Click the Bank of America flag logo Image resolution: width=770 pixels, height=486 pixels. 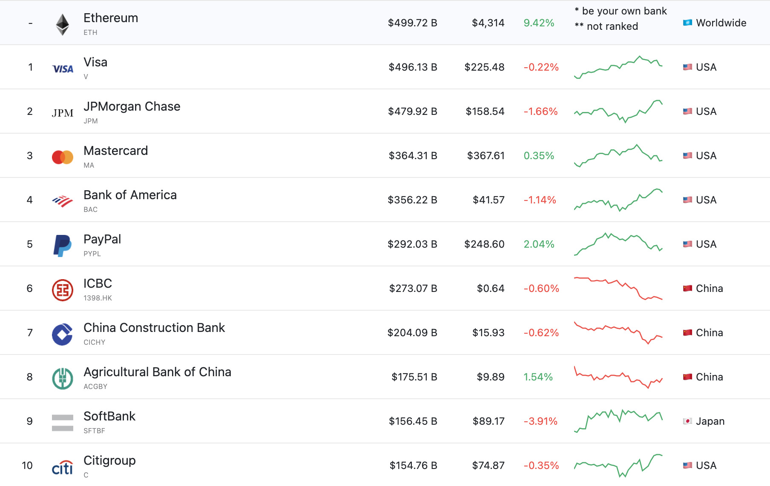coord(63,201)
